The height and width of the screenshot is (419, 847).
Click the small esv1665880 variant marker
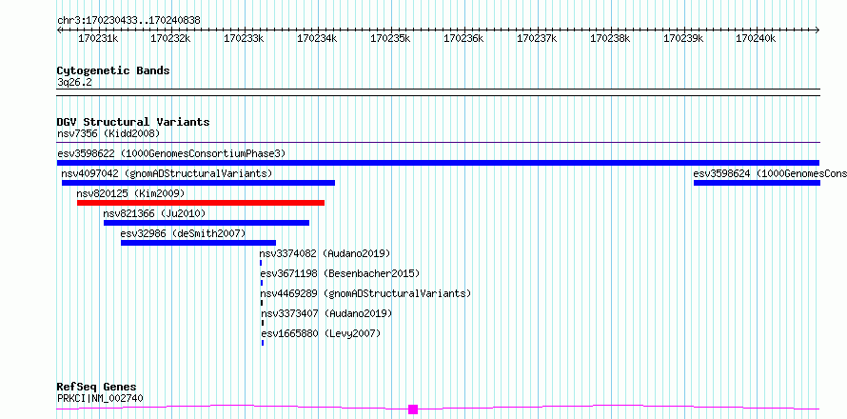click(263, 343)
